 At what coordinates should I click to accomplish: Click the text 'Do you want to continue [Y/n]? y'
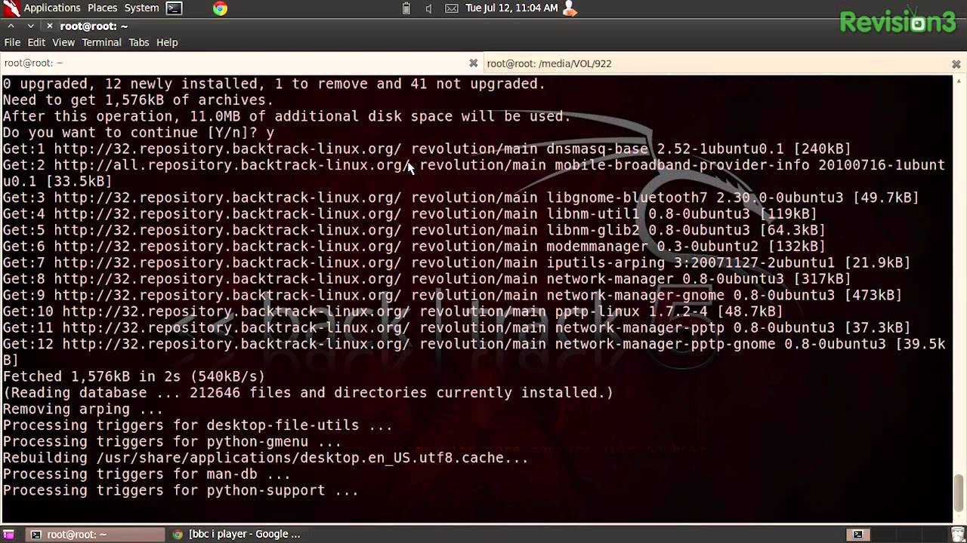pyautogui.click(x=138, y=133)
